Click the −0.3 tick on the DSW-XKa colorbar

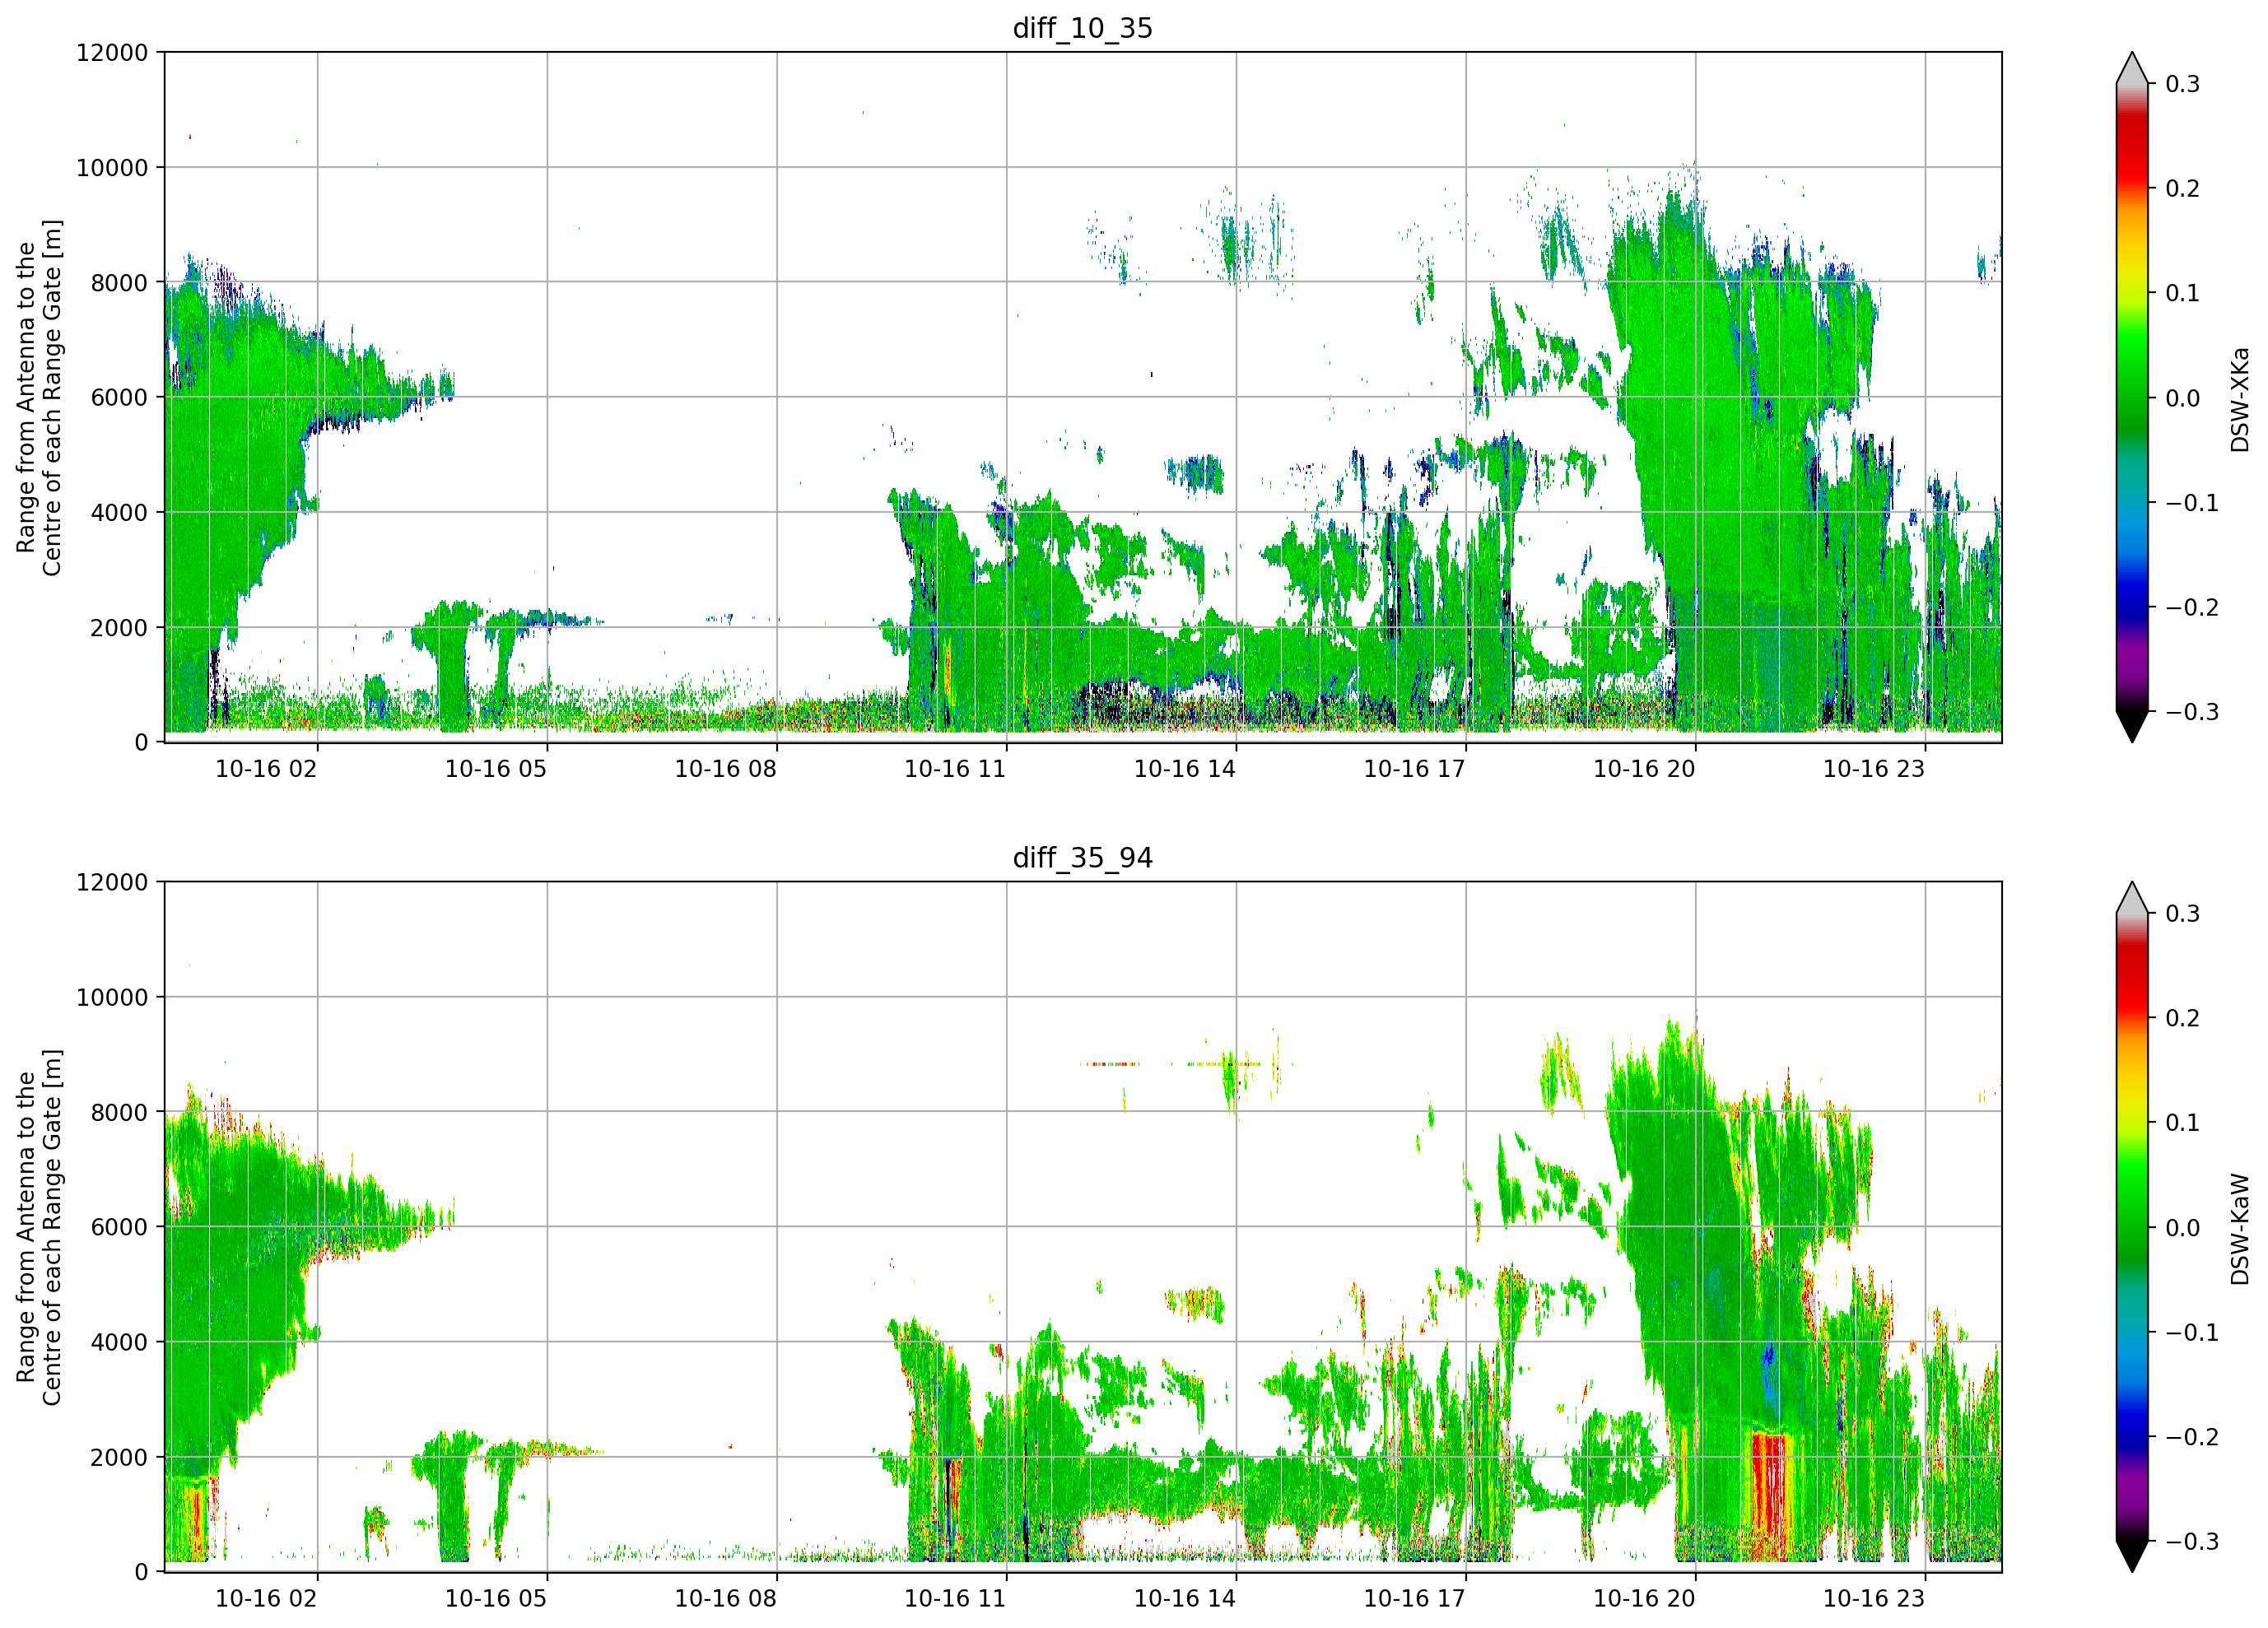point(2192,712)
